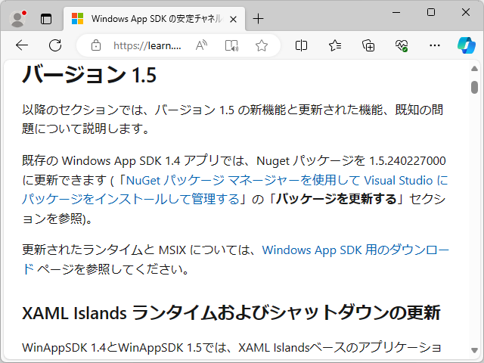Launch Copilot sidebar
484x363 pixels.
pos(467,45)
